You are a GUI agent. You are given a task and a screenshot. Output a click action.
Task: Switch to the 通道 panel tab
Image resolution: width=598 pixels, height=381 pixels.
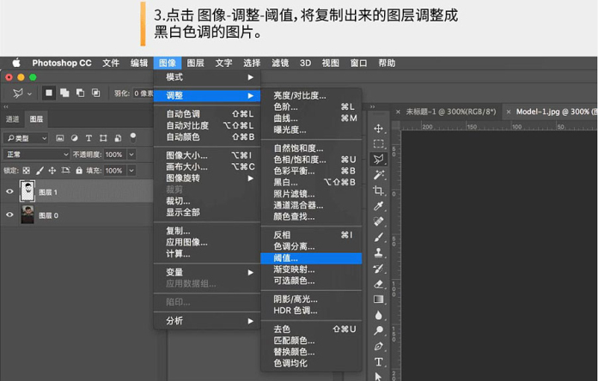[13, 119]
